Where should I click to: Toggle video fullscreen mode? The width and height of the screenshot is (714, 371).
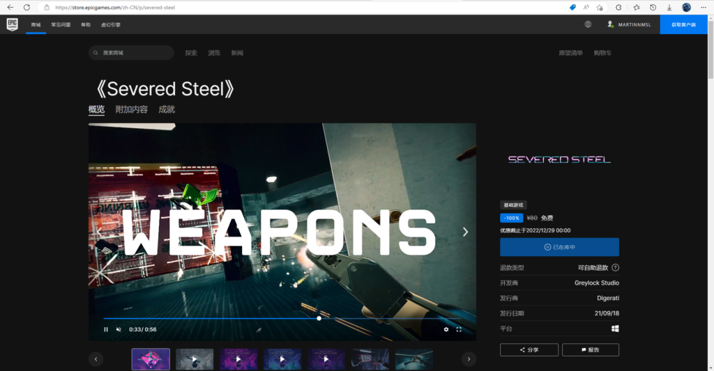(459, 329)
